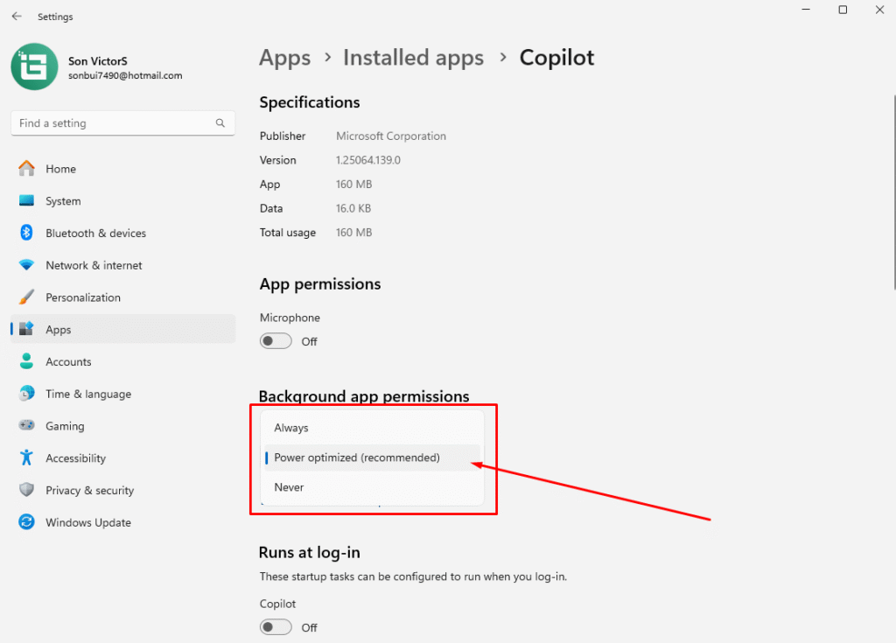Select Always from background permissions list
This screenshot has height=643, width=896.
click(x=291, y=428)
